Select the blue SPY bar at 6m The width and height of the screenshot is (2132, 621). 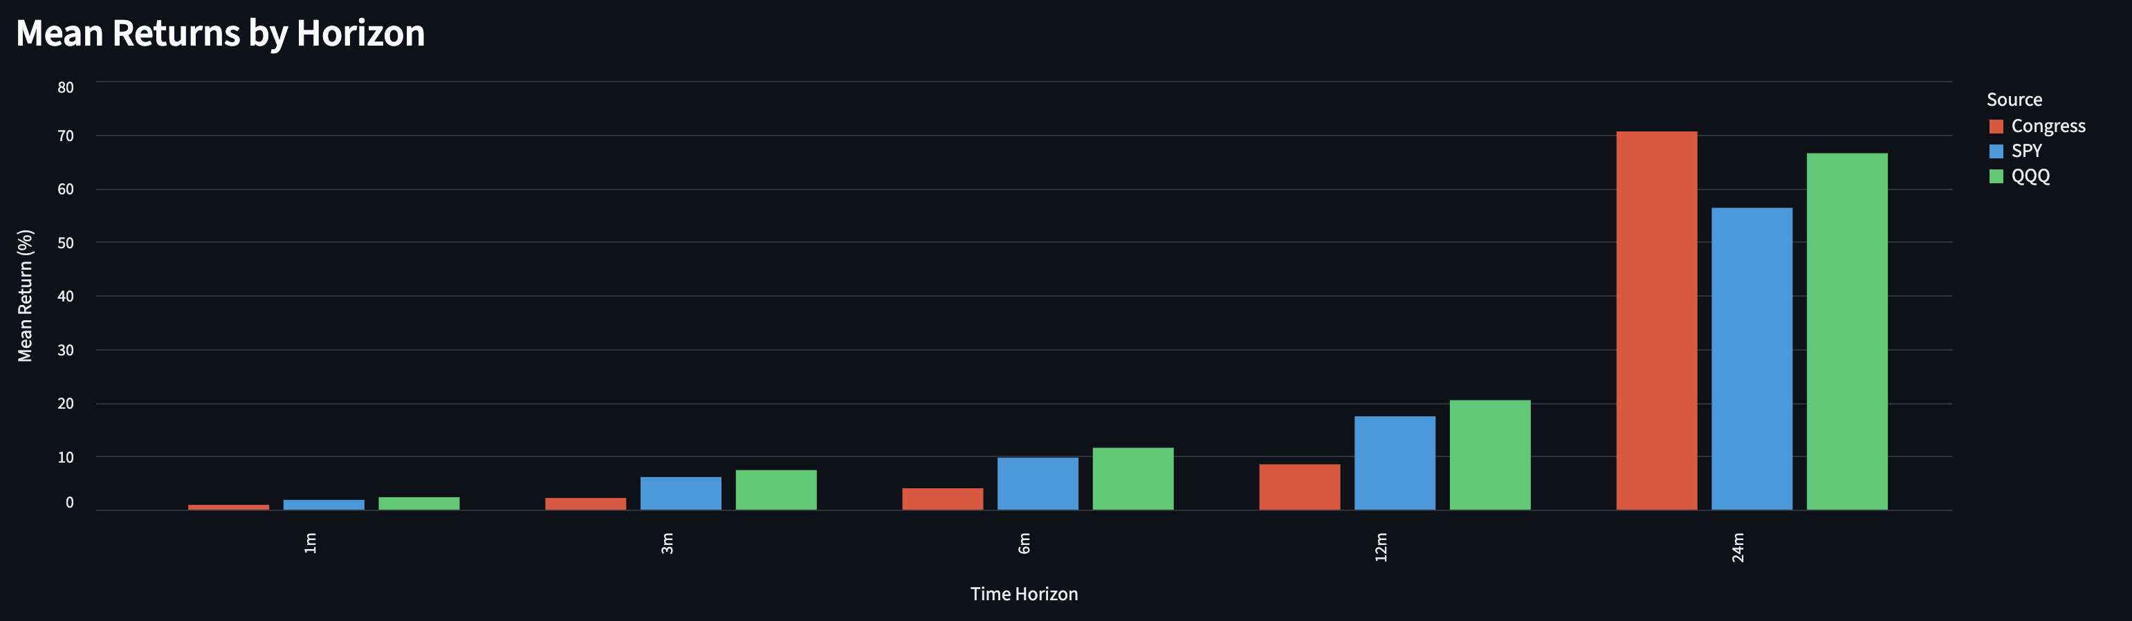(x=1037, y=484)
